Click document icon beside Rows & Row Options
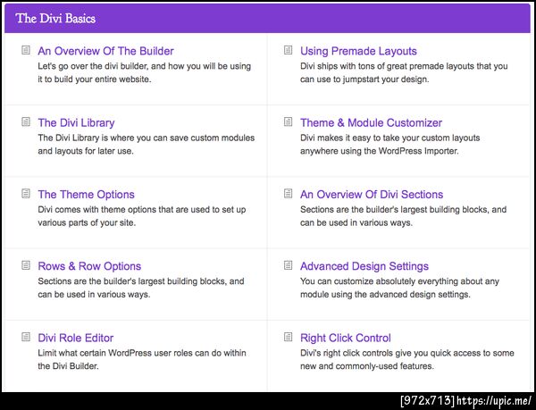The image size is (536, 410). 26,265
